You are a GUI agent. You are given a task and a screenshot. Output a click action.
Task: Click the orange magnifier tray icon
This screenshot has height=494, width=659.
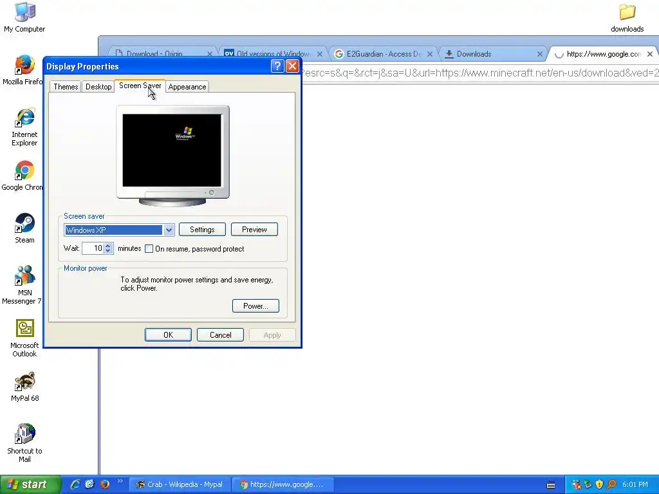(x=611, y=484)
